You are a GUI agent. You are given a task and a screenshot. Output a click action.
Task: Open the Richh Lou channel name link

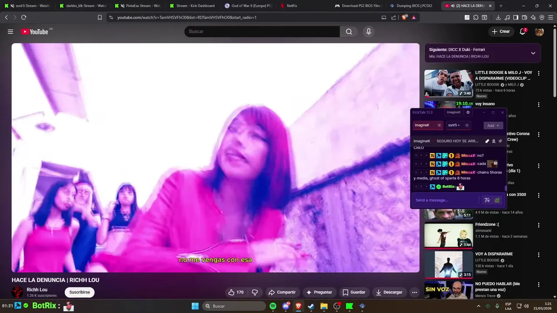pos(37,290)
